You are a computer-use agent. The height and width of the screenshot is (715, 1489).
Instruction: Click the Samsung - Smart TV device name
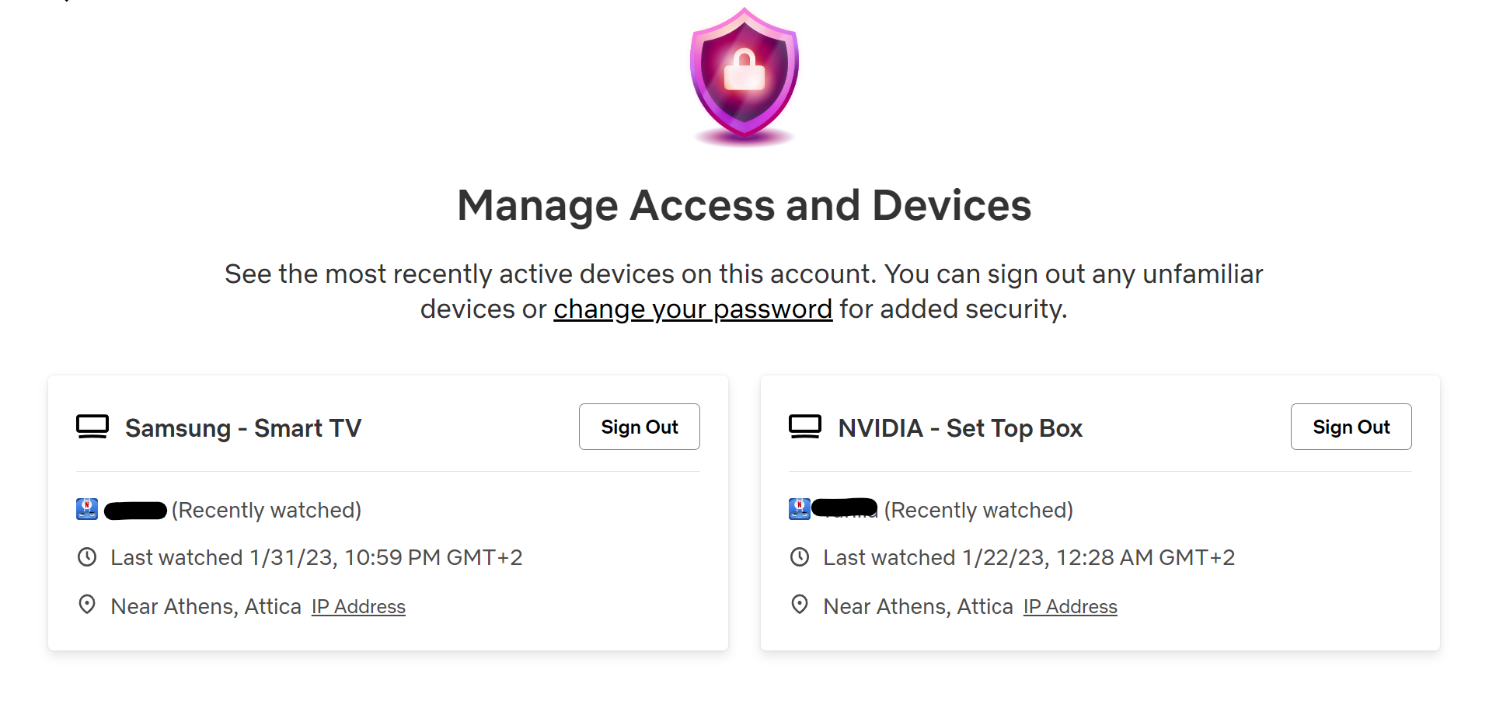243,428
